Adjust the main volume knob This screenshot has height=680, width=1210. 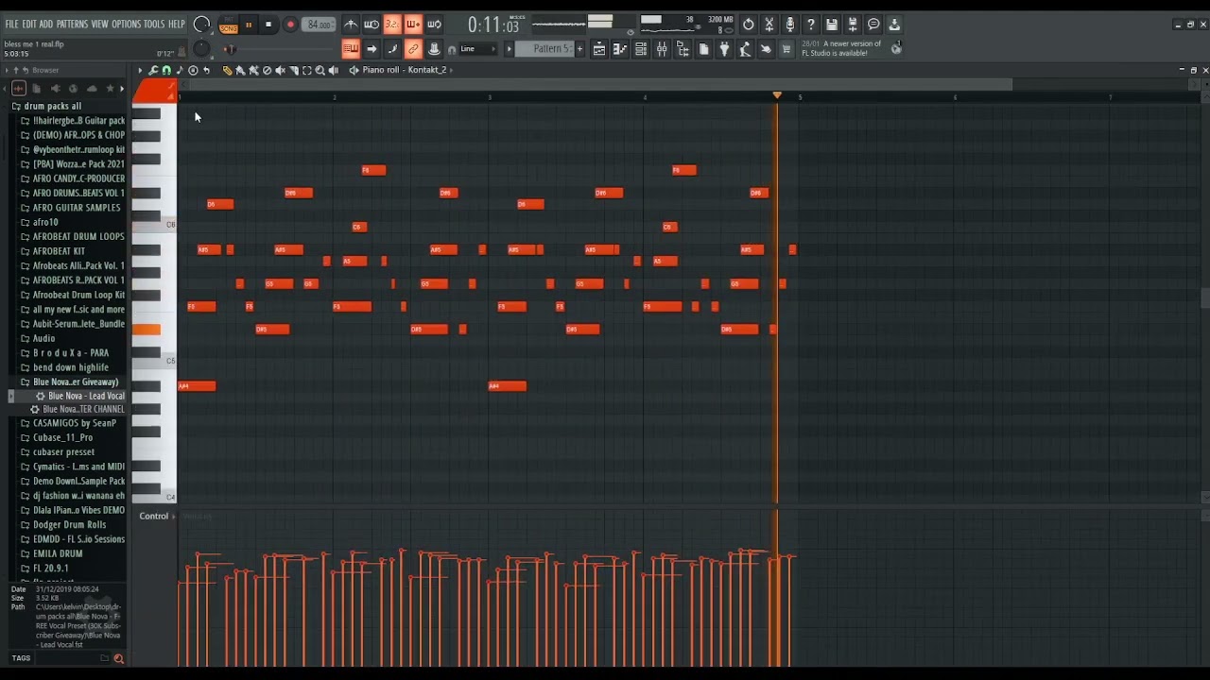(x=202, y=24)
